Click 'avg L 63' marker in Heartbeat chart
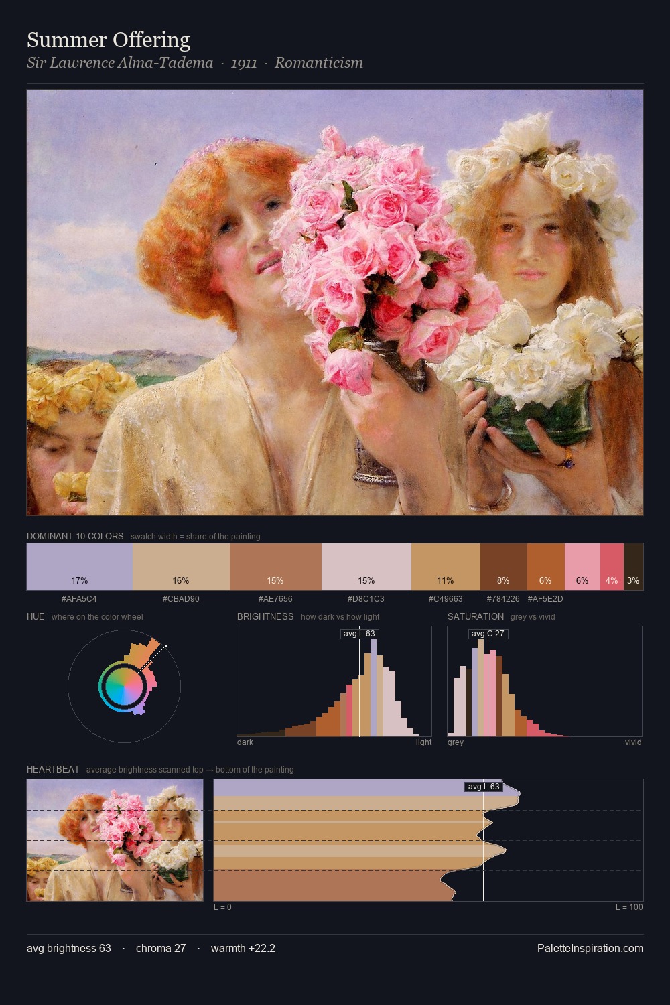 (x=484, y=787)
